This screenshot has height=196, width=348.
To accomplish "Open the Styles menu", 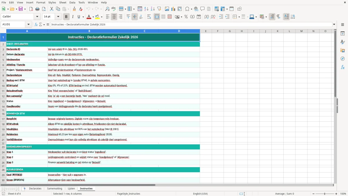I will coord(52,2).
